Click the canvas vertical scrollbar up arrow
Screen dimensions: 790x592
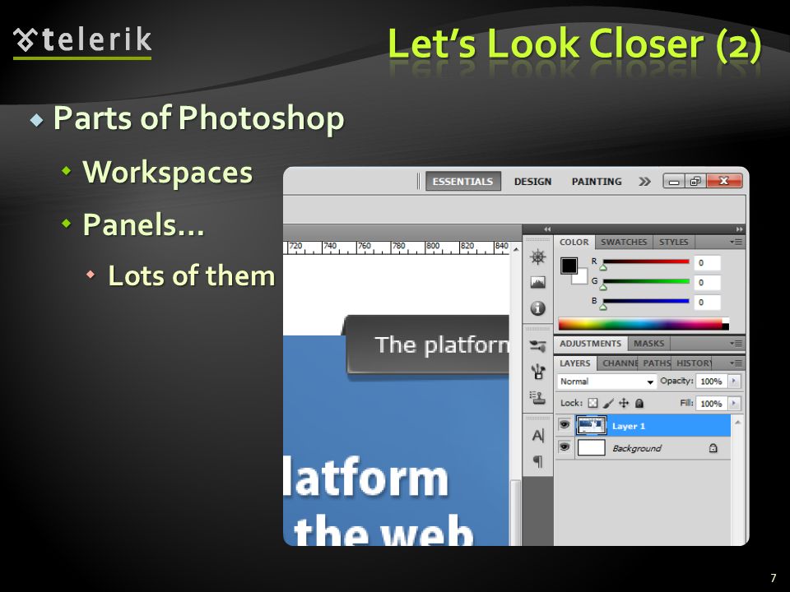pyautogui.click(x=516, y=249)
